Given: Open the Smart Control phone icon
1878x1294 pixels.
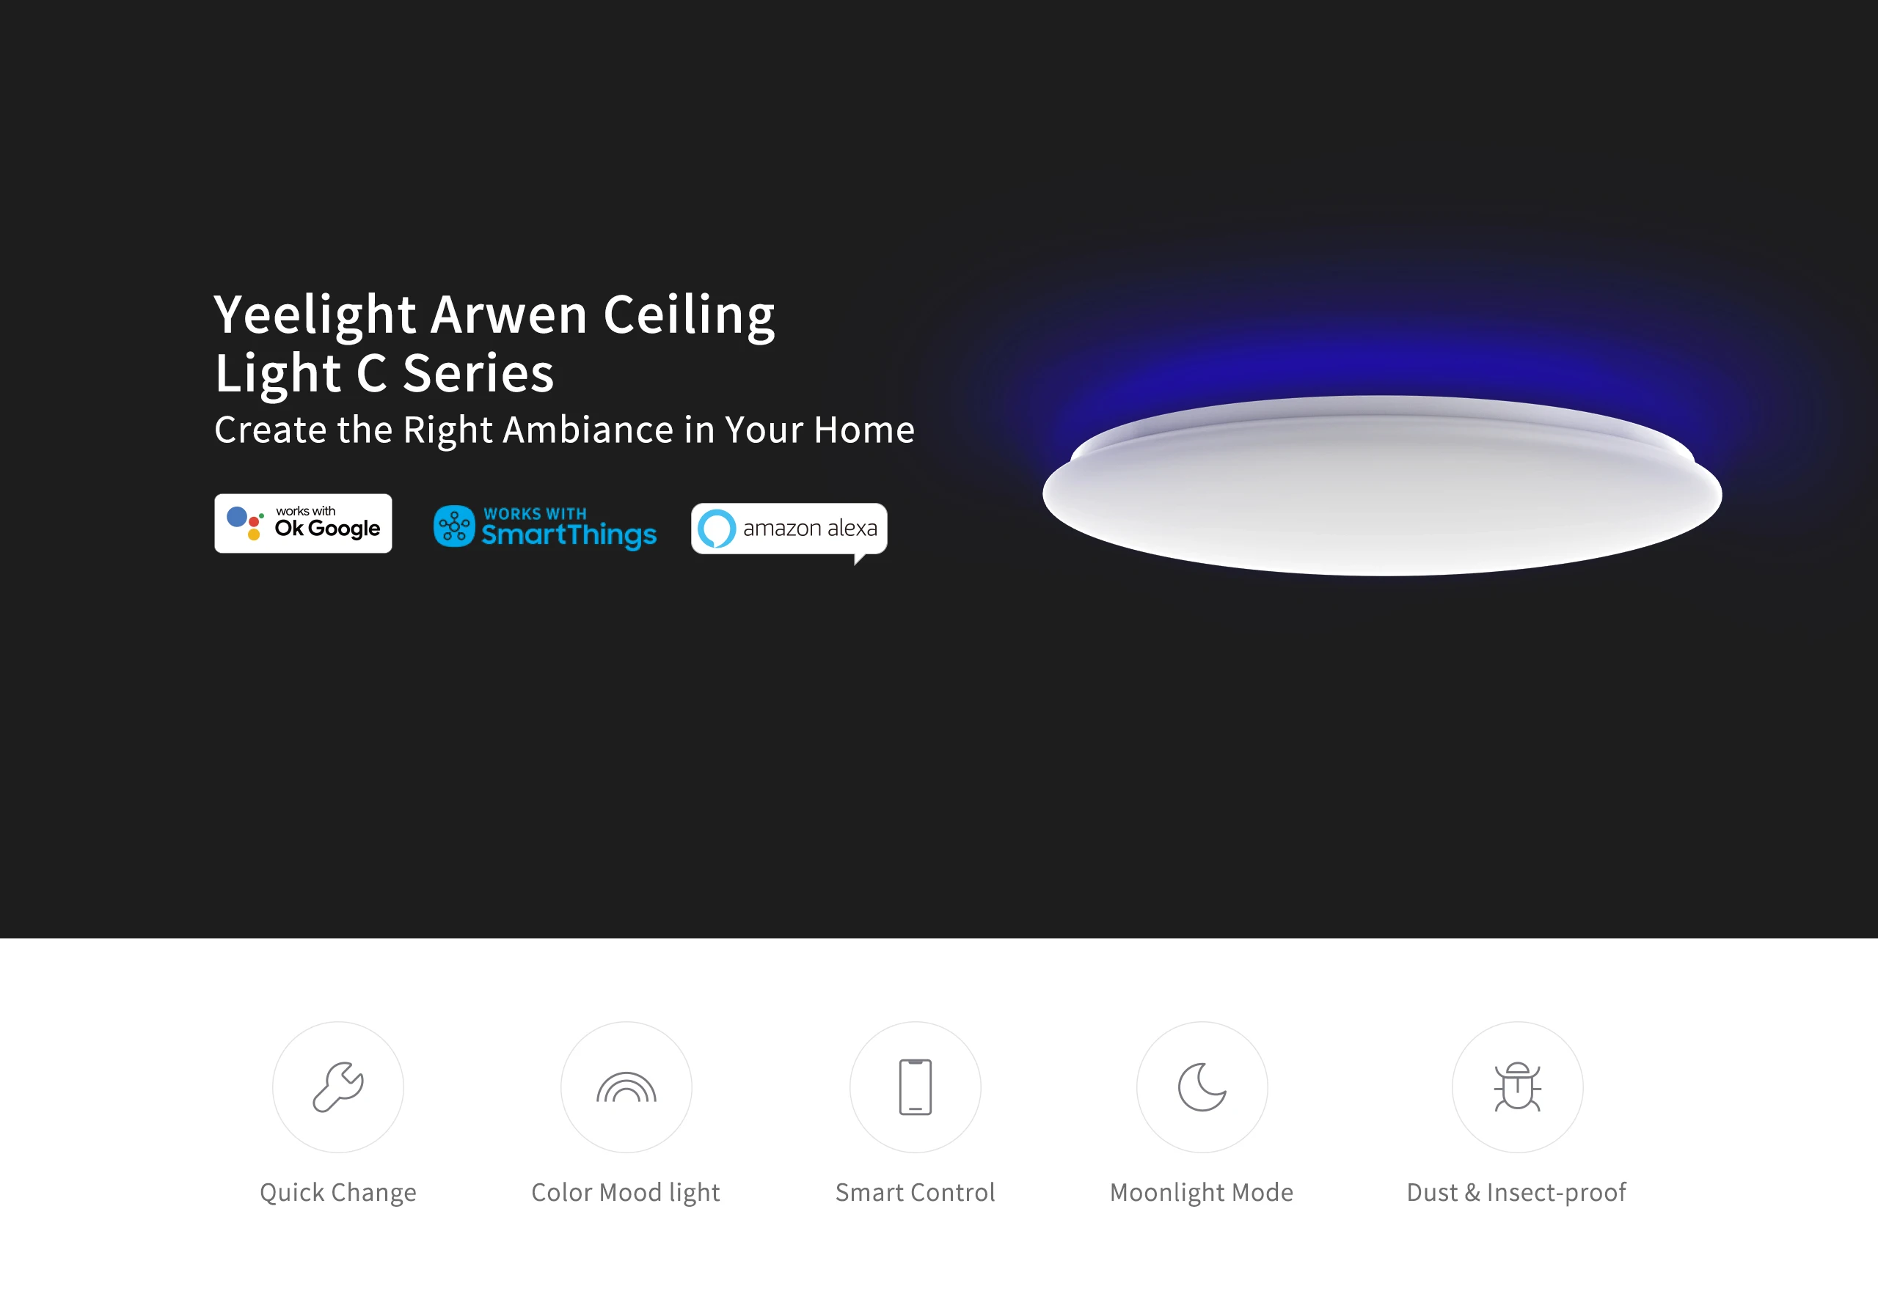Looking at the screenshot, I should tap(915, 1087).
